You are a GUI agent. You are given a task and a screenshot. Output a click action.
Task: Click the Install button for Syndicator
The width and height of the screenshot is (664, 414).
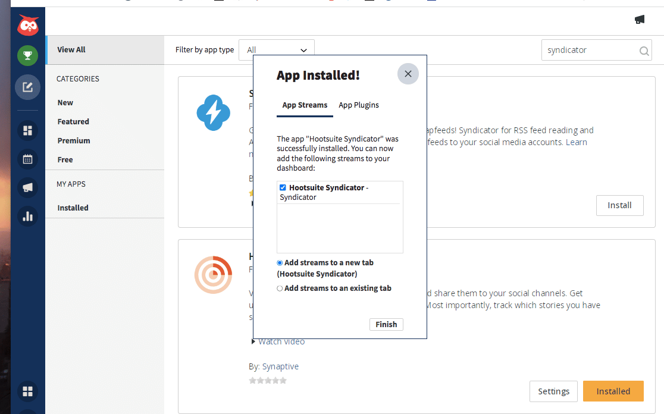(x=619, y=205)
